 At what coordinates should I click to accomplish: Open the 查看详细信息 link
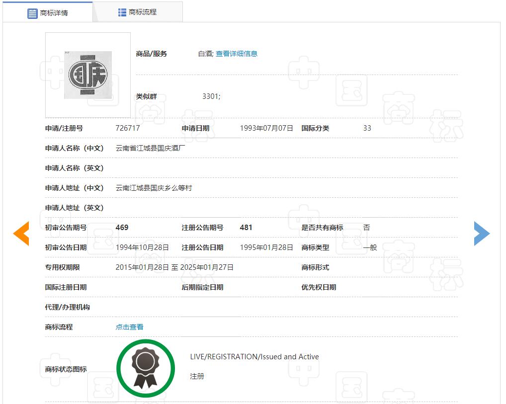point(236,54)
